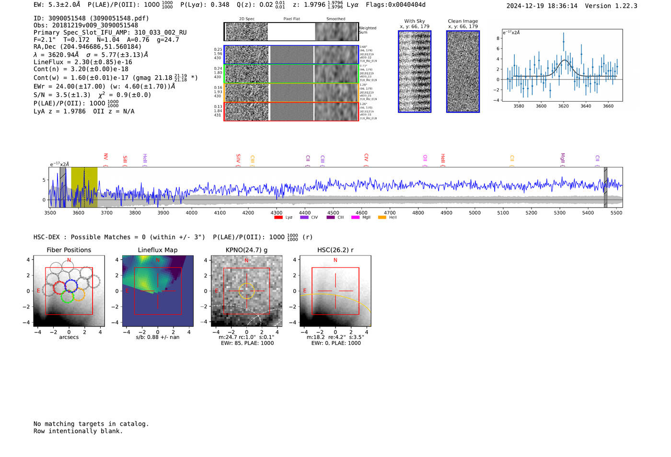Click the MgII line marker above the spectrum
The image size is (671, 457).
pos(563,159)
